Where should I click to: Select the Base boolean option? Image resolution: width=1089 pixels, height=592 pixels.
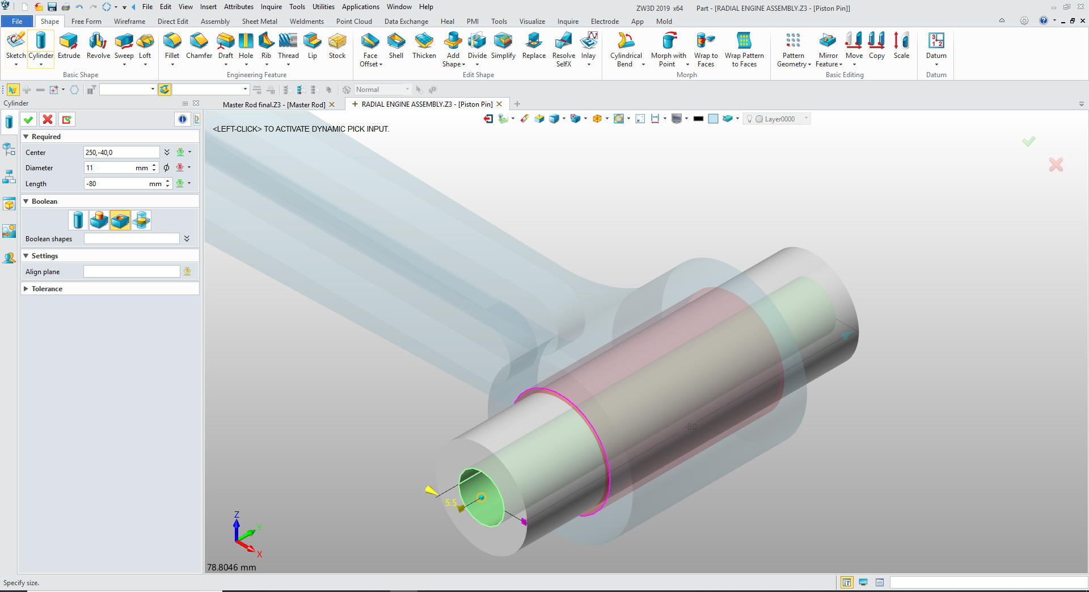(78, 220)
